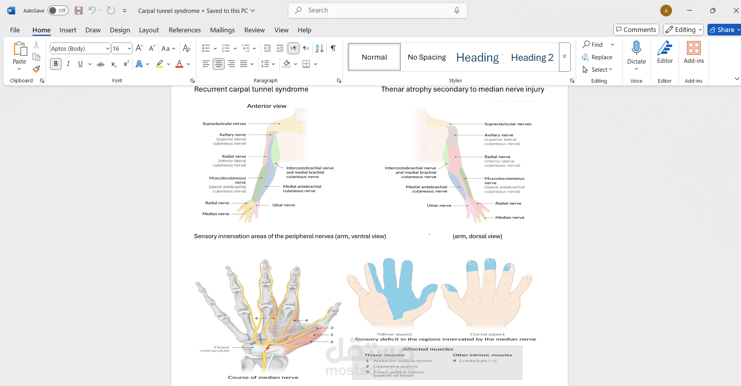Apply the No Spacing style
This screenshot has height=386, width=741.
pyautogui.click(x=427, y=57)
